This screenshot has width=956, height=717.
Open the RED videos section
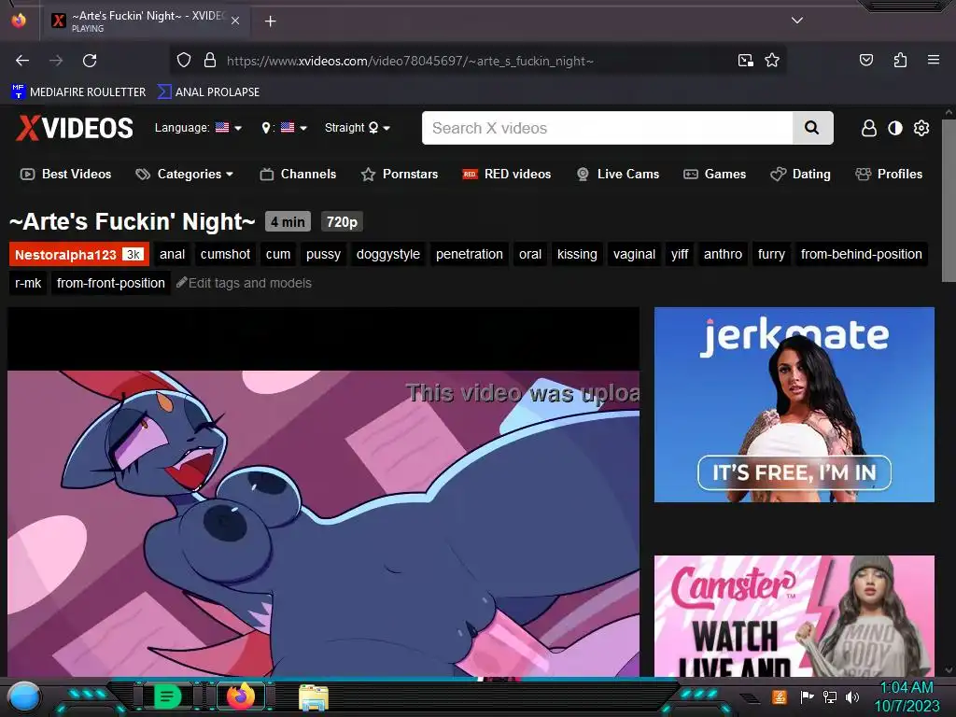(507, 175)
